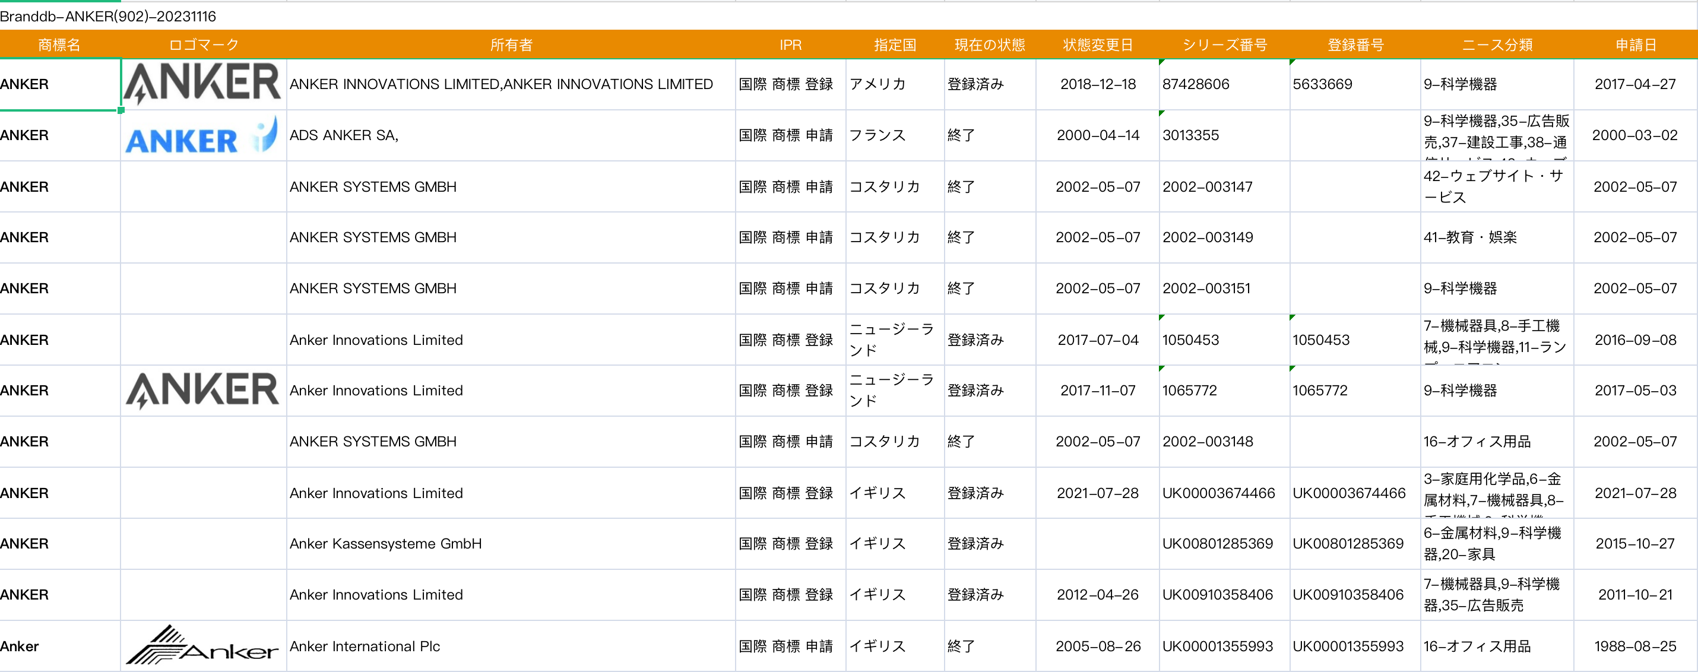
Task: Click the ANKER INNOVATIONS LIMITED,ANKER INNOVATIONS LIMITED cell
Action: click(x=511, y=84)
